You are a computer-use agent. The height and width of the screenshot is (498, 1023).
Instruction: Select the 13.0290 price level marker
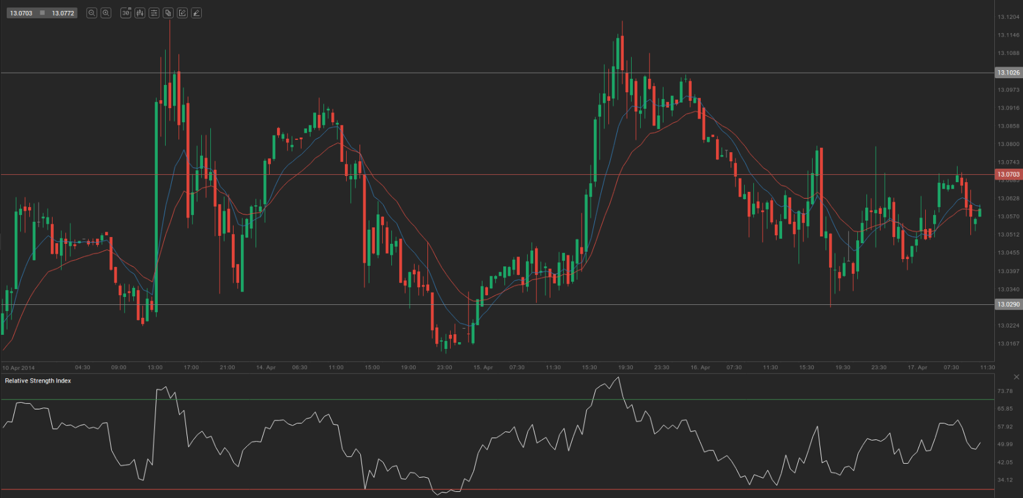[1008, 304]
